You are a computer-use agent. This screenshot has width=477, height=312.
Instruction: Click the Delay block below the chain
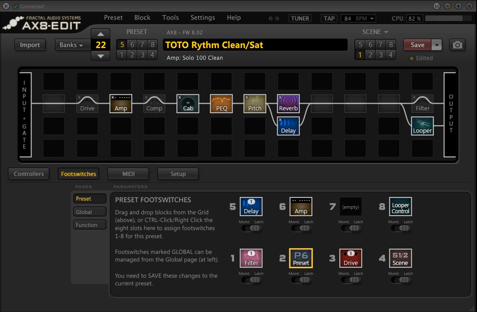288,126
